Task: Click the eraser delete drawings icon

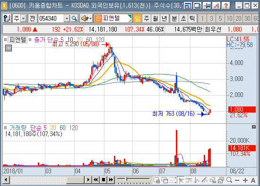Action: pyautogui.click(x=213, y=180)
